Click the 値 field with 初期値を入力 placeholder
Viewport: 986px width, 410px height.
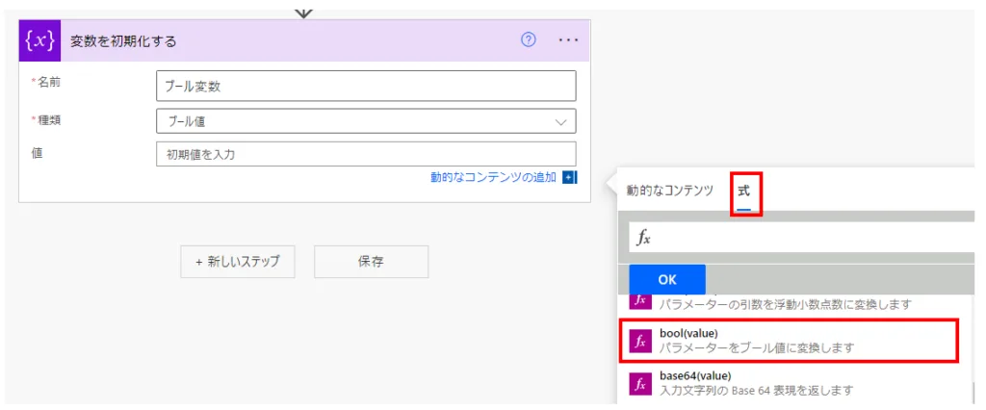tap(366, 154)
